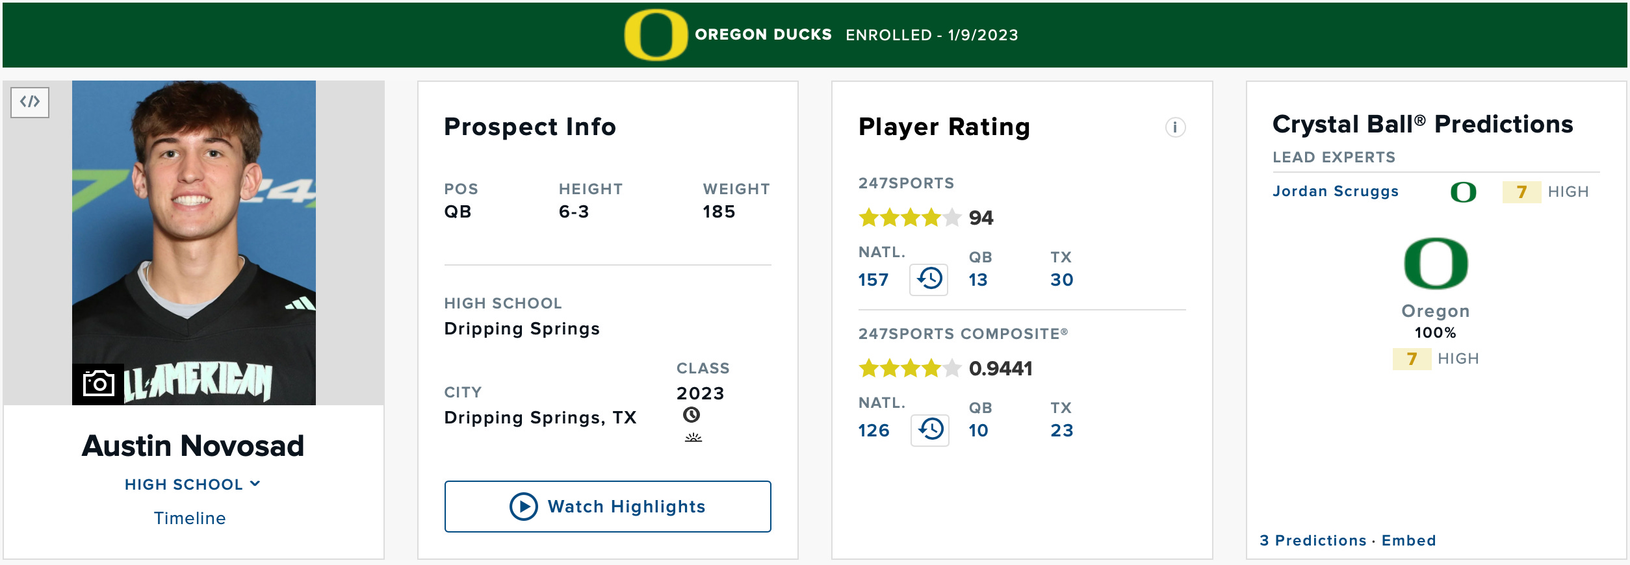The image size is (1630, 565).
Task: Open Jordan Scruggs expert profile
Action: click(1335, 192)
